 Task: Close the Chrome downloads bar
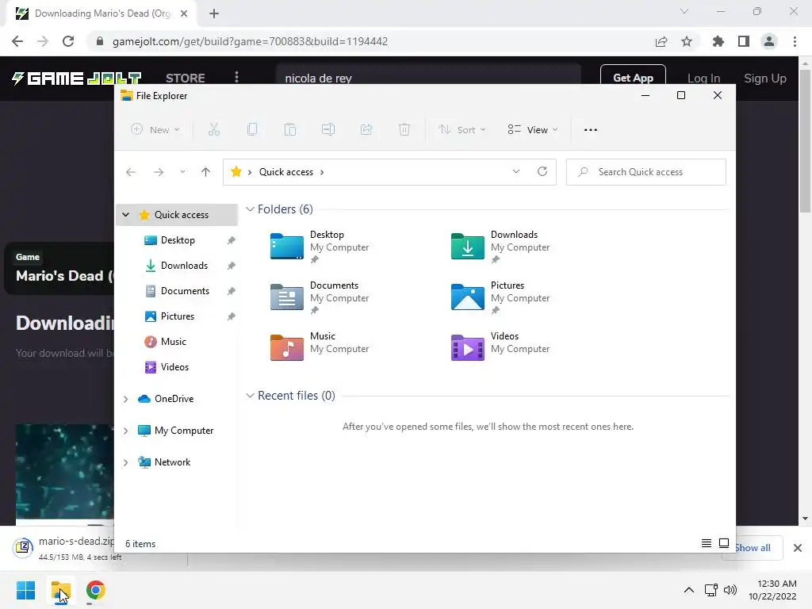[798, 548]
